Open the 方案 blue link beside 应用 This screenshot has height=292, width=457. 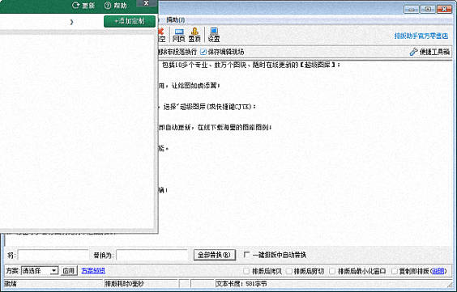coord(93,271)
